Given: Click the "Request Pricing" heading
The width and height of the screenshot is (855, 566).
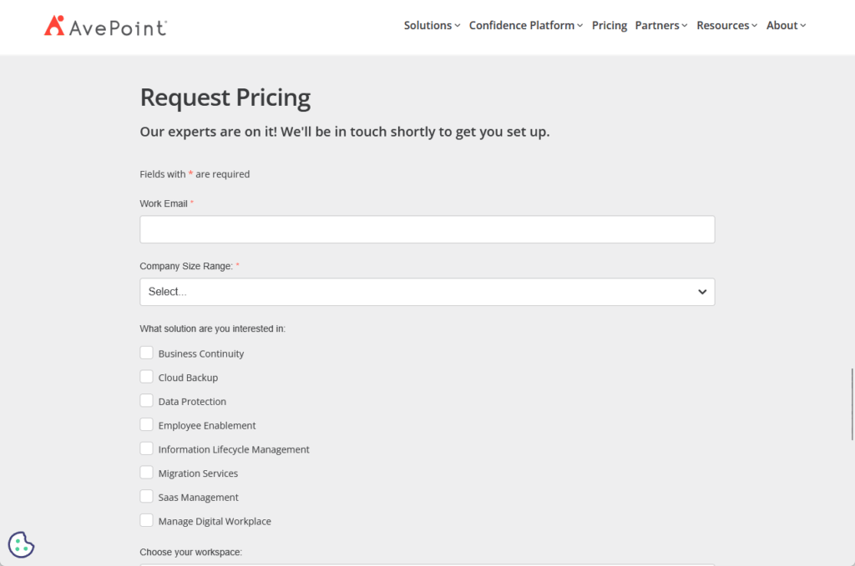Looking at the screenshot, I should pyautogui.click(x=225, y=98).
